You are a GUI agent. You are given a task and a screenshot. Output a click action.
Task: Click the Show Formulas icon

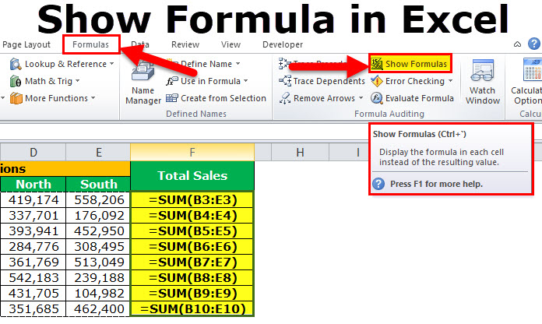coord(377,64)
